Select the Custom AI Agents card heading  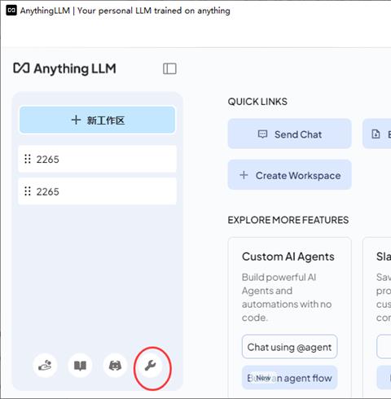tap(288, 256)
